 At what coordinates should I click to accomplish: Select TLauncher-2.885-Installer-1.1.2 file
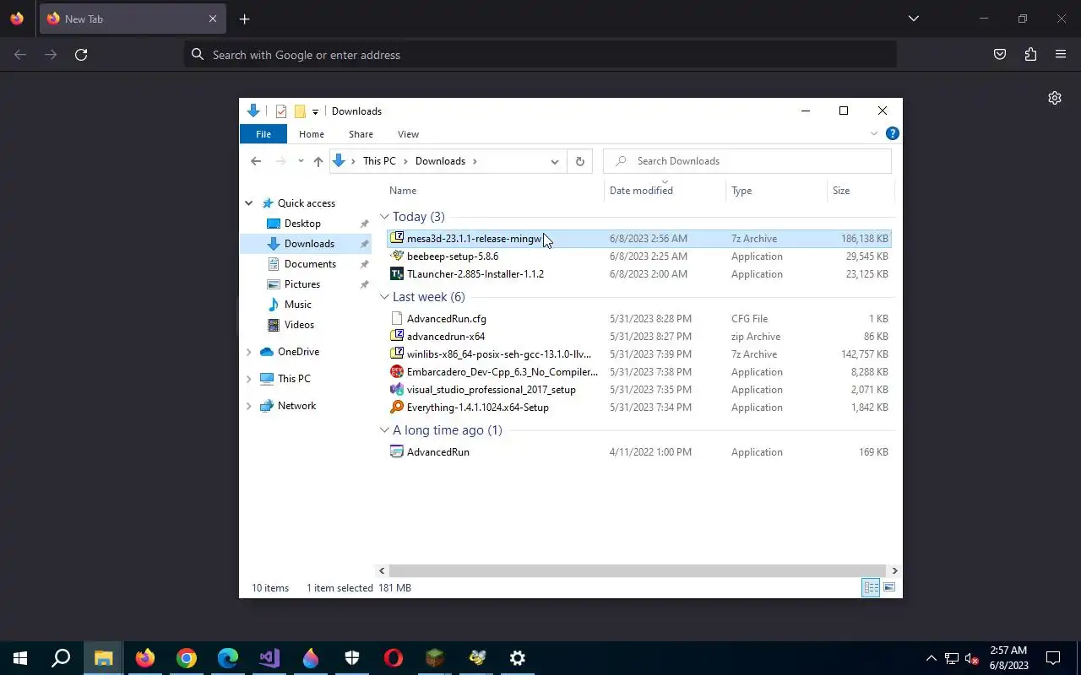639,274
